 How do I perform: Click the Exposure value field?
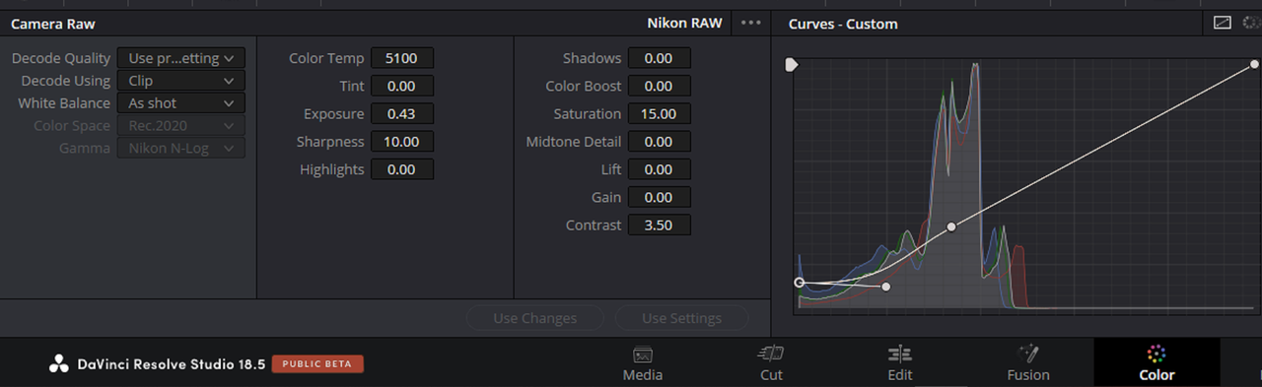[401, 114]
